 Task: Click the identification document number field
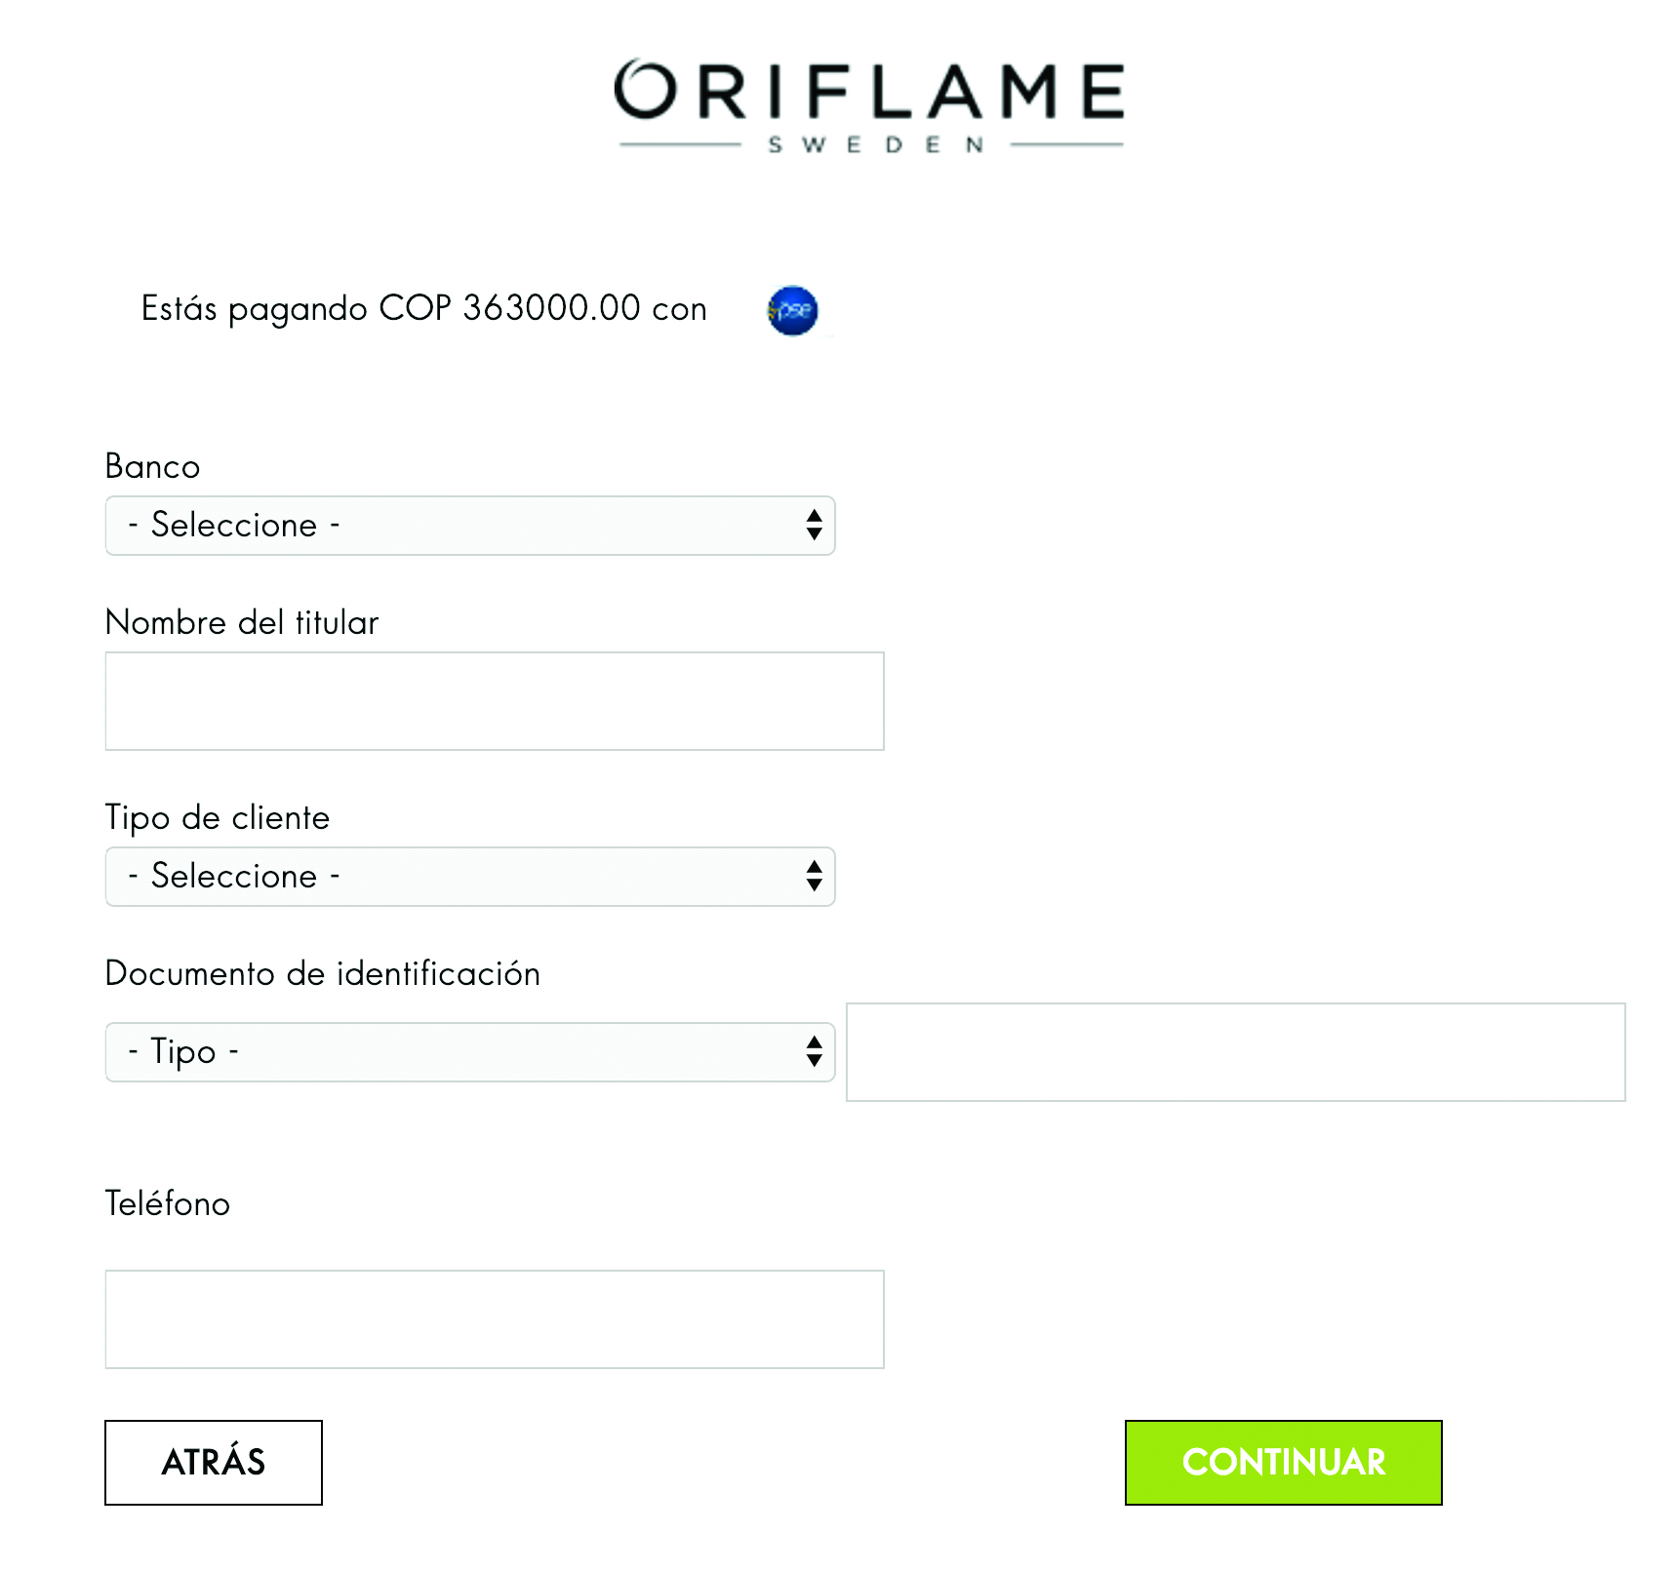tap(1236, 1052)
